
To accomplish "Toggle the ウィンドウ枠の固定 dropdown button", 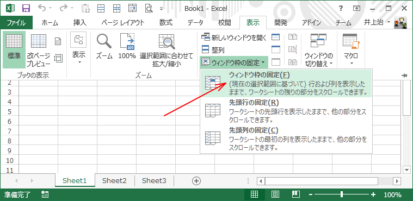I will point(234,62).
